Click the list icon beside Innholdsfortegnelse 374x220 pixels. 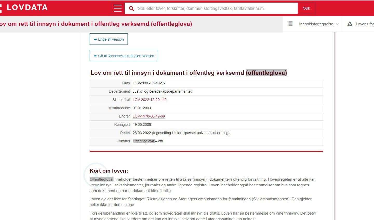coord(290,24)
